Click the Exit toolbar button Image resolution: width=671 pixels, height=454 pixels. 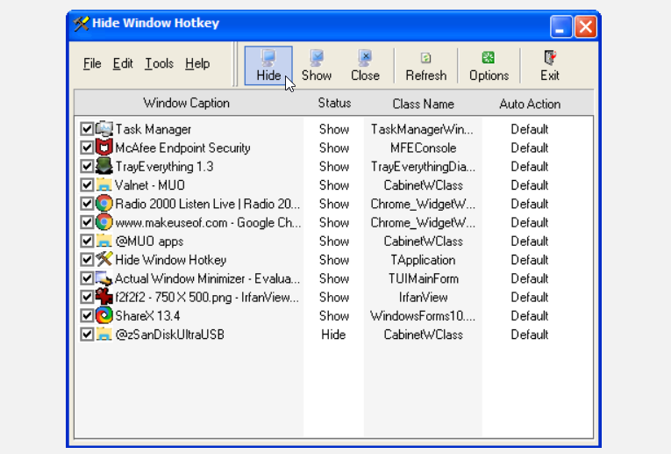[549, 66]
